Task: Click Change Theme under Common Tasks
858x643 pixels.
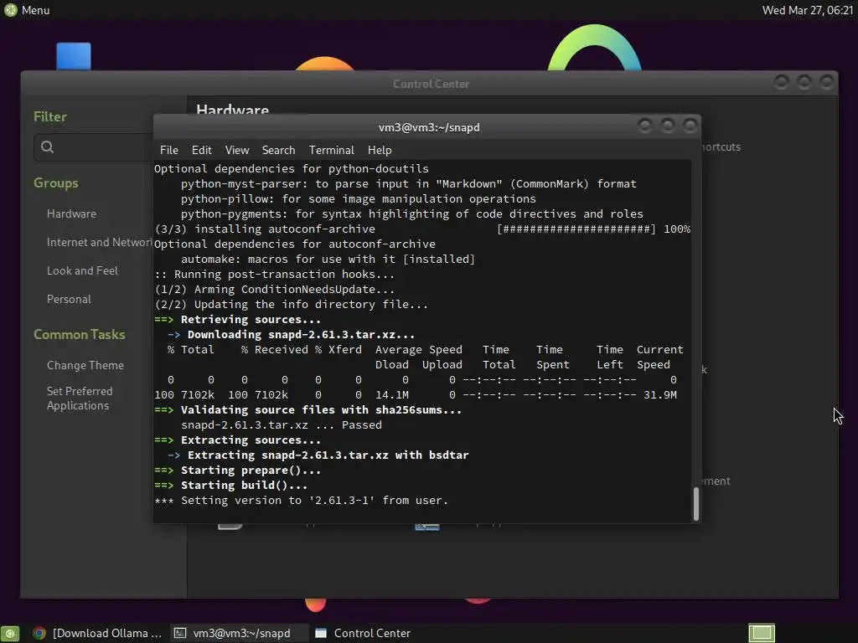Action: click(85, 365)
